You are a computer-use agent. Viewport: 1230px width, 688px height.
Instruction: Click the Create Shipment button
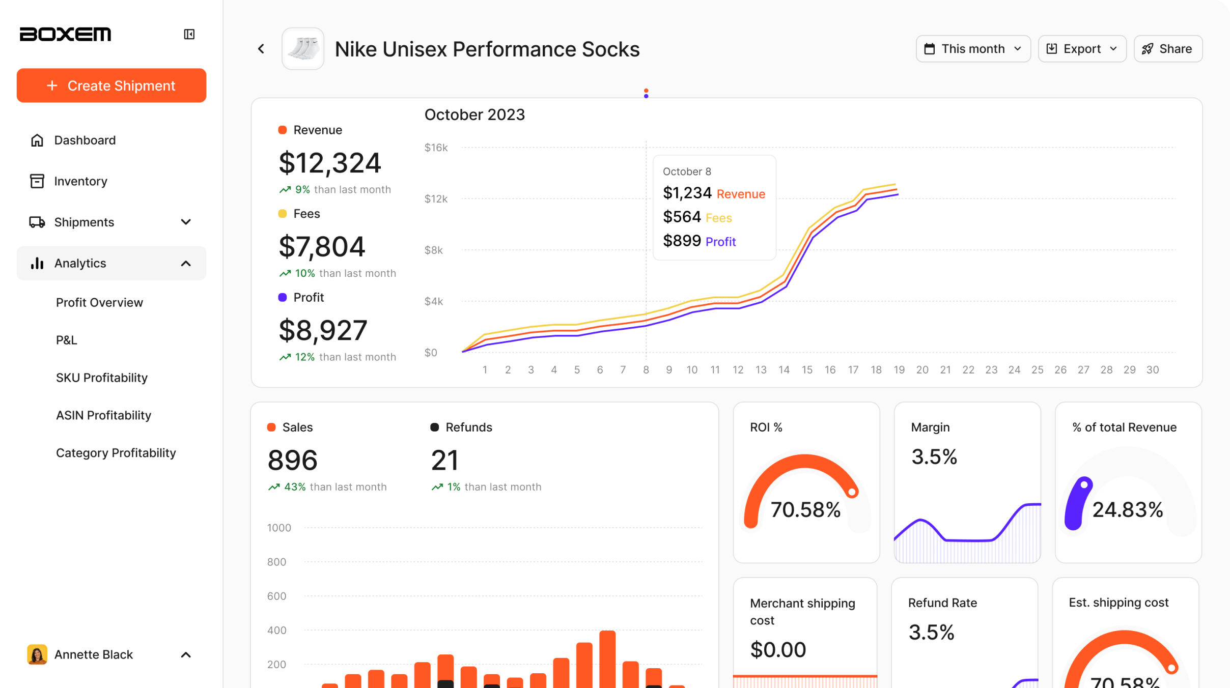(111, 85)
